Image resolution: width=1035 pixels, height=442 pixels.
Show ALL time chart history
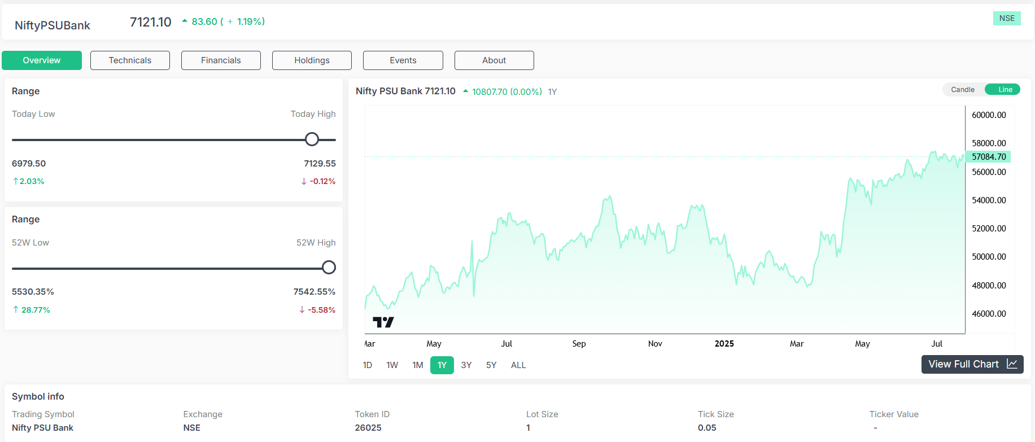pos(518,365)
